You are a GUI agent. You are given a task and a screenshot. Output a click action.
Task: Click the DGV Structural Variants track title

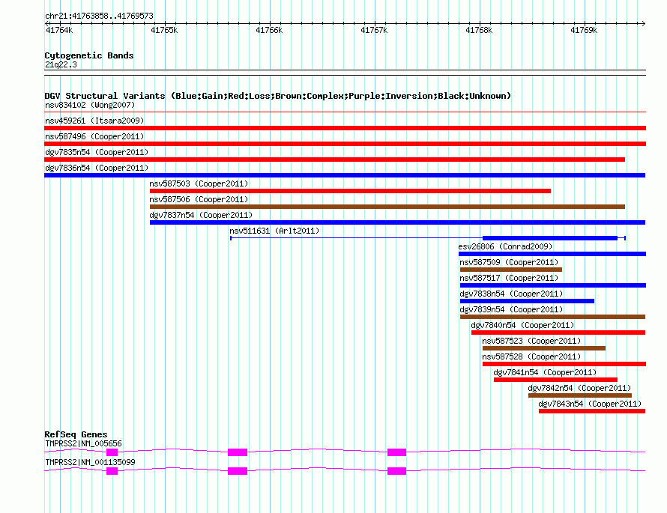tap(278, 96)
